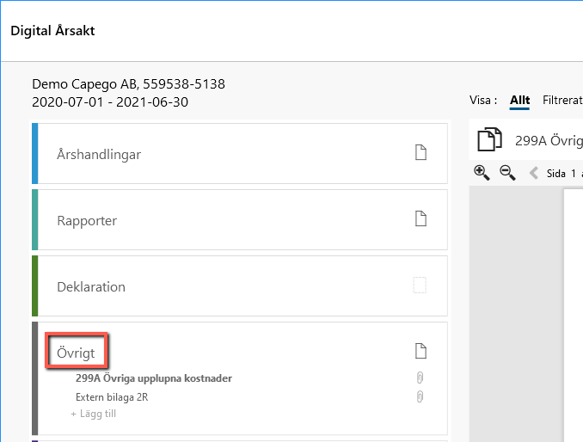The width and height of the screenshot is (583, 442).
Task: Click the 'Sida 1' page indicator
Action: tap(561, 174)
